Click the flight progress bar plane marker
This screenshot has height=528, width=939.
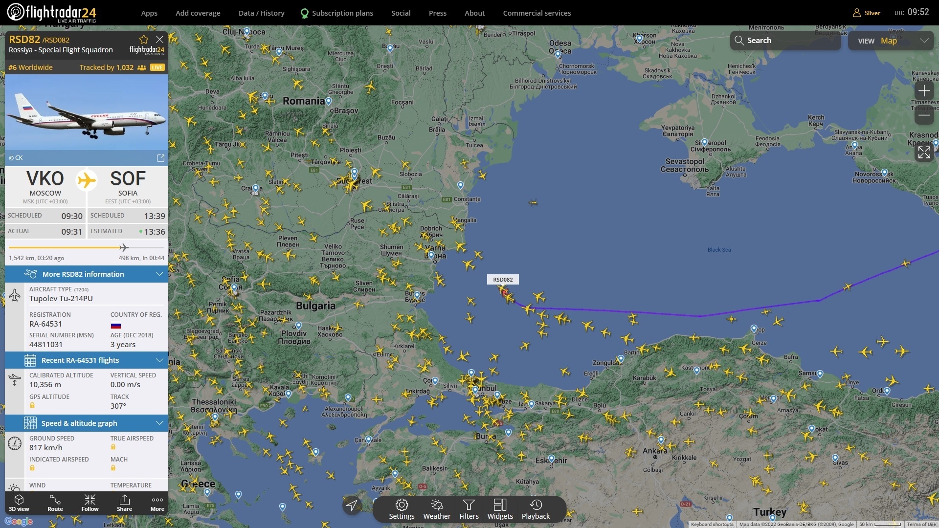tap(124, 247)
